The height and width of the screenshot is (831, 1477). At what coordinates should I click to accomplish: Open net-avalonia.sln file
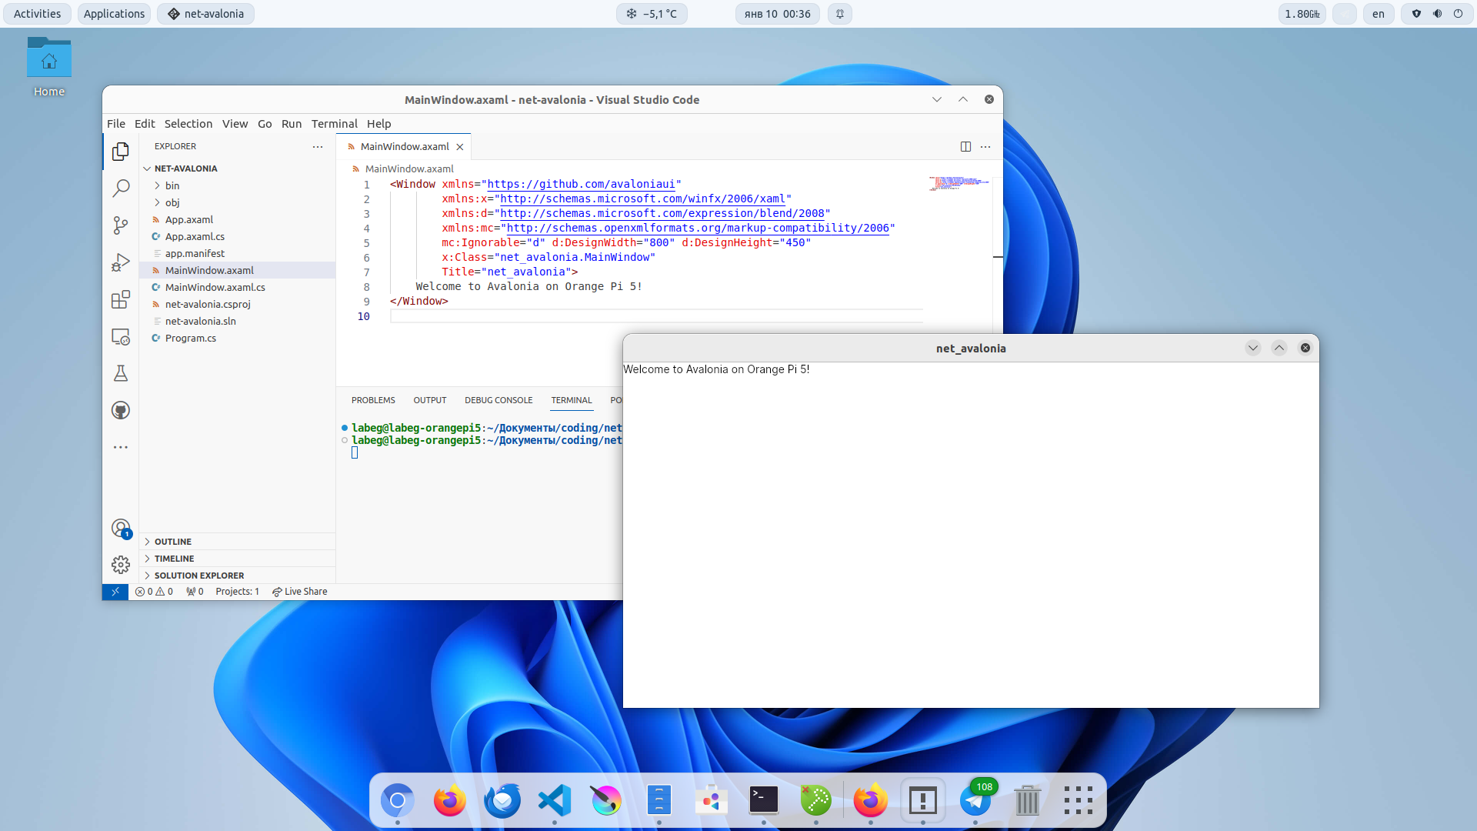point(238,321)
